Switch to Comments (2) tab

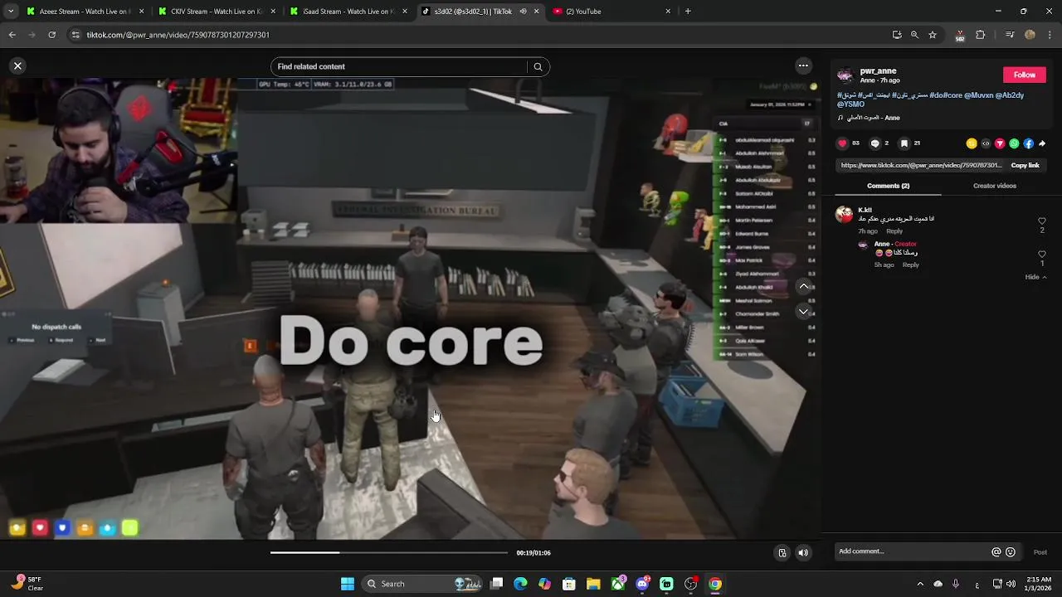[888, 186]
